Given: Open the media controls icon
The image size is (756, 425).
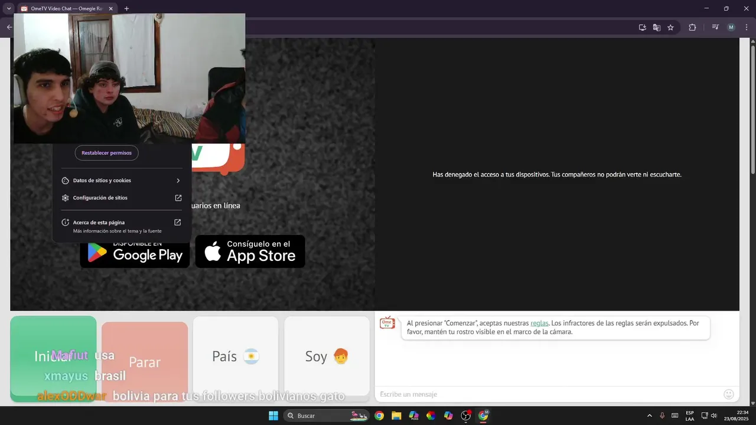Looking at the screenshot, I should (715, 27).
